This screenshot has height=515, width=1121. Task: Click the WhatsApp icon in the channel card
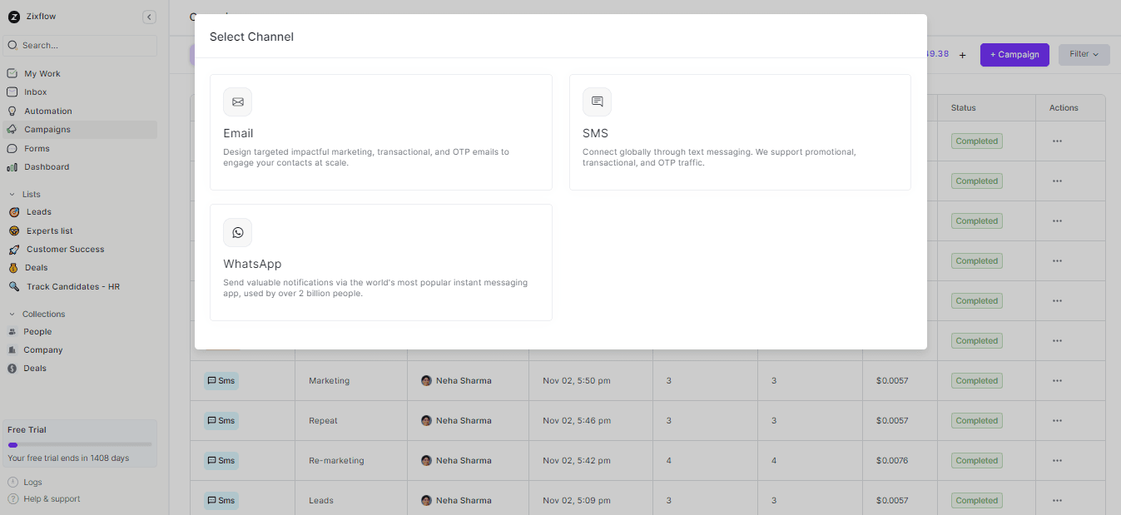(x=237, y=232)
